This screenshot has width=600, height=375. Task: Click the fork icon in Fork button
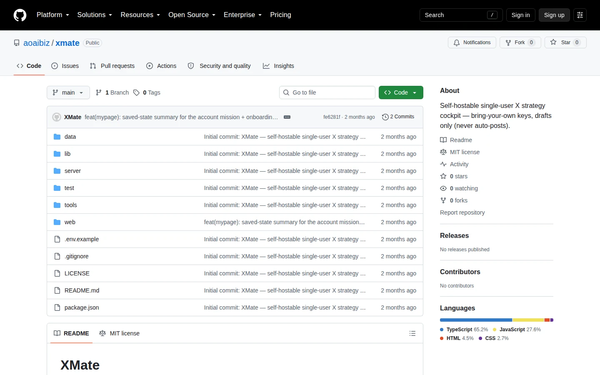point(508,42)
